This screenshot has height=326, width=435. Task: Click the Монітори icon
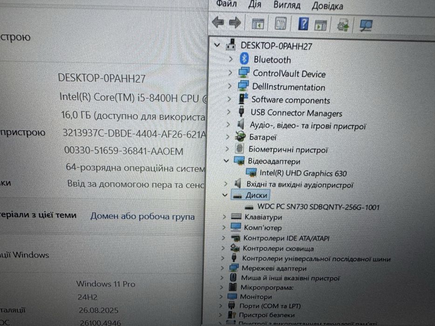(232, 296)
